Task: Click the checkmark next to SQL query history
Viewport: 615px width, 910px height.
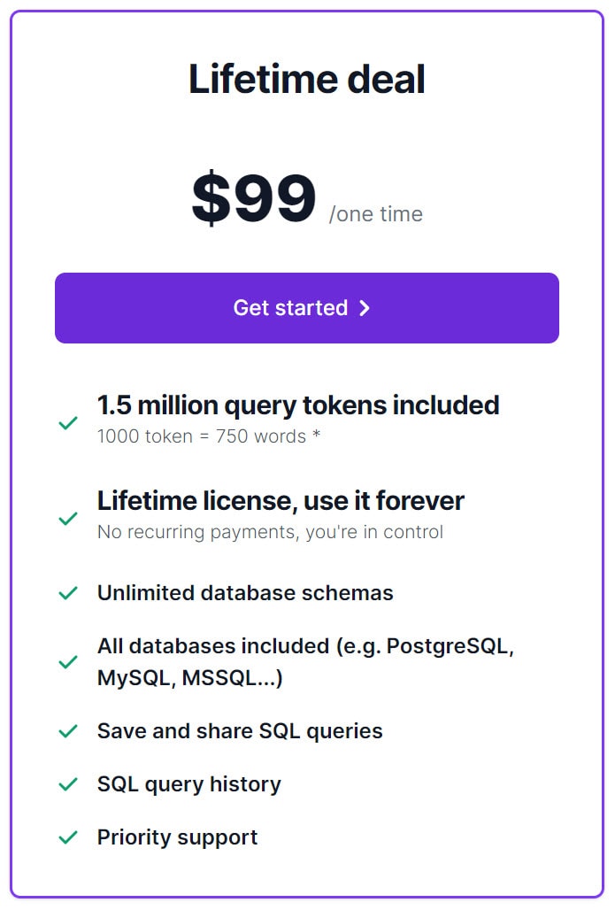Action: (x=68, y=784)
